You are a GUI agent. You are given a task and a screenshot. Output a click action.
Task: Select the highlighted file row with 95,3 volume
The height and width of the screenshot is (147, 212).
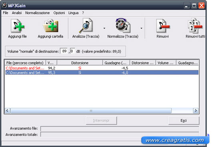point(102,73)
